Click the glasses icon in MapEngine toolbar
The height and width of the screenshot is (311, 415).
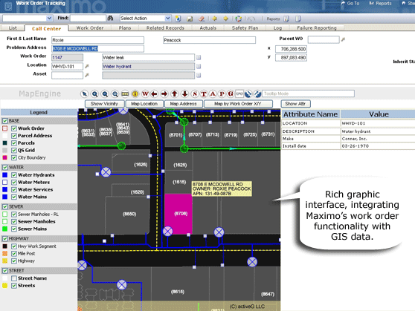click(239, 94)
